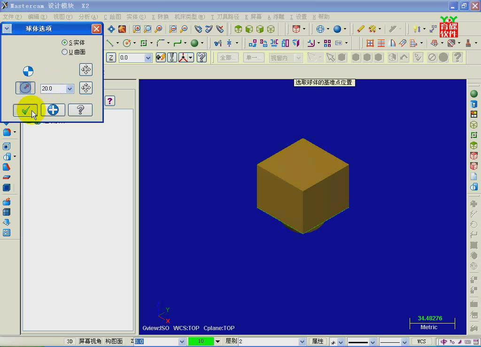Click the AutoCursor fast point icon

pyautogui.click(x=161, y=58)
